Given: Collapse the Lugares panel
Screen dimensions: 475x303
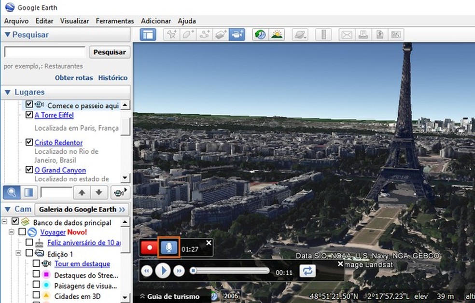Looking at the screenshot, I should [x=7, y=92].
